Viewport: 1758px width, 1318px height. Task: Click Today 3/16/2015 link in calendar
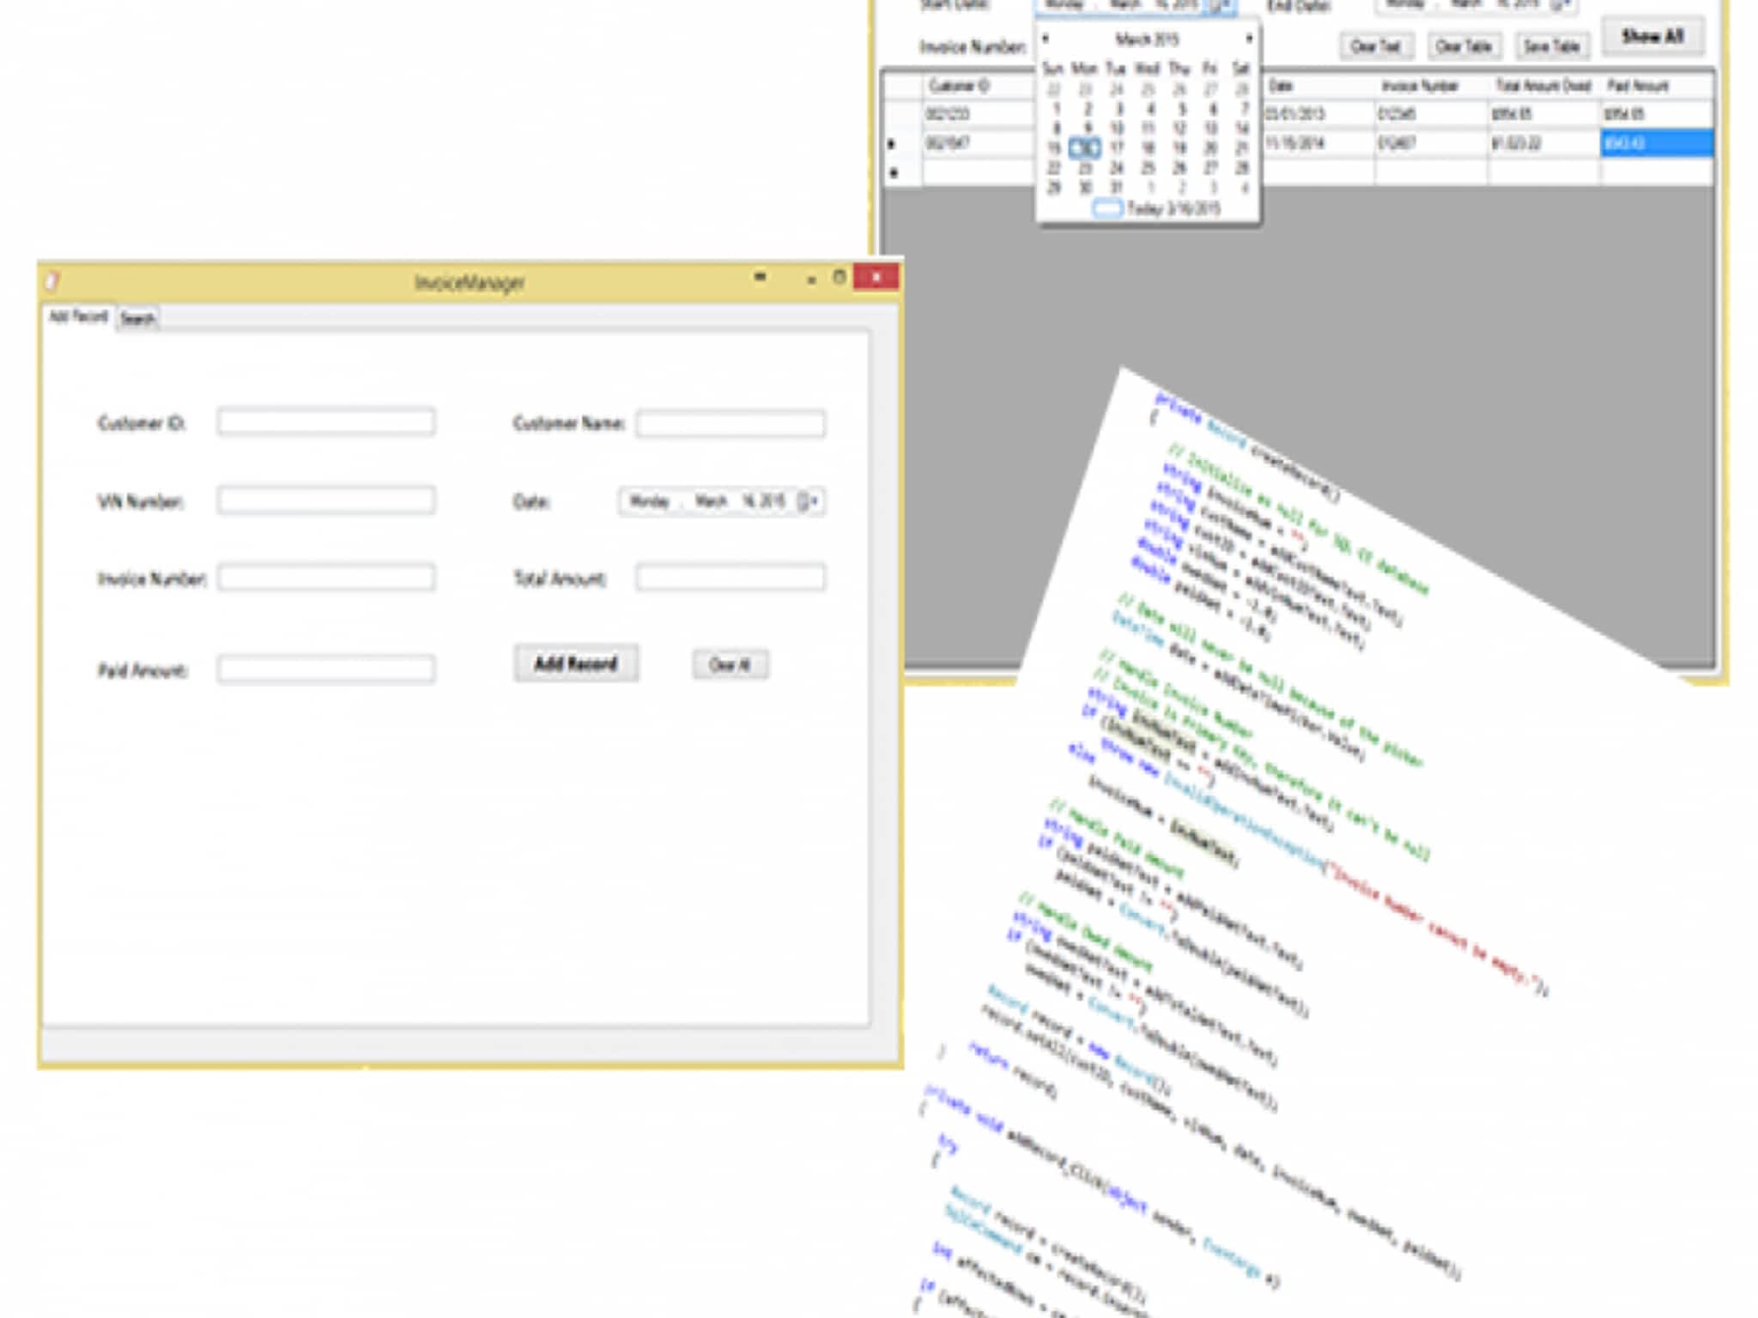(1172, 209)
